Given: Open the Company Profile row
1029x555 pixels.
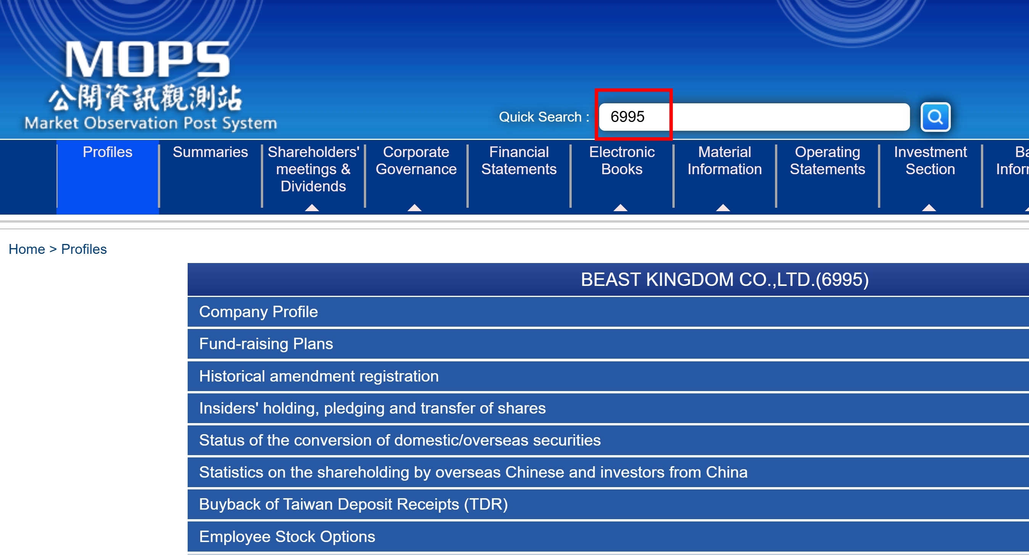Looking at the screenshot, I should pyautogui.click(x=608, y=312).
